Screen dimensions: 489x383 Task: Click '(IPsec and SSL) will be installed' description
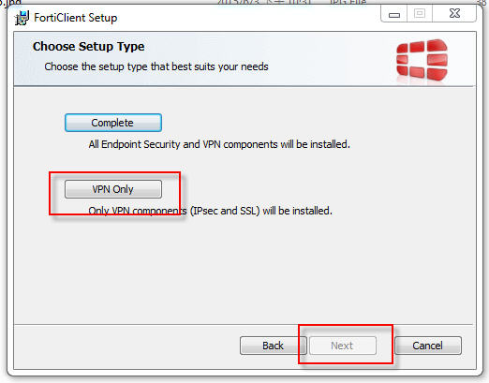point(261,211)
